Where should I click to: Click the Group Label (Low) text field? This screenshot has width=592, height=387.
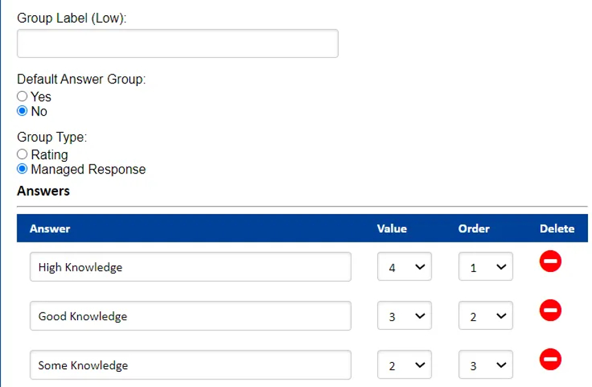pos(178,43)
